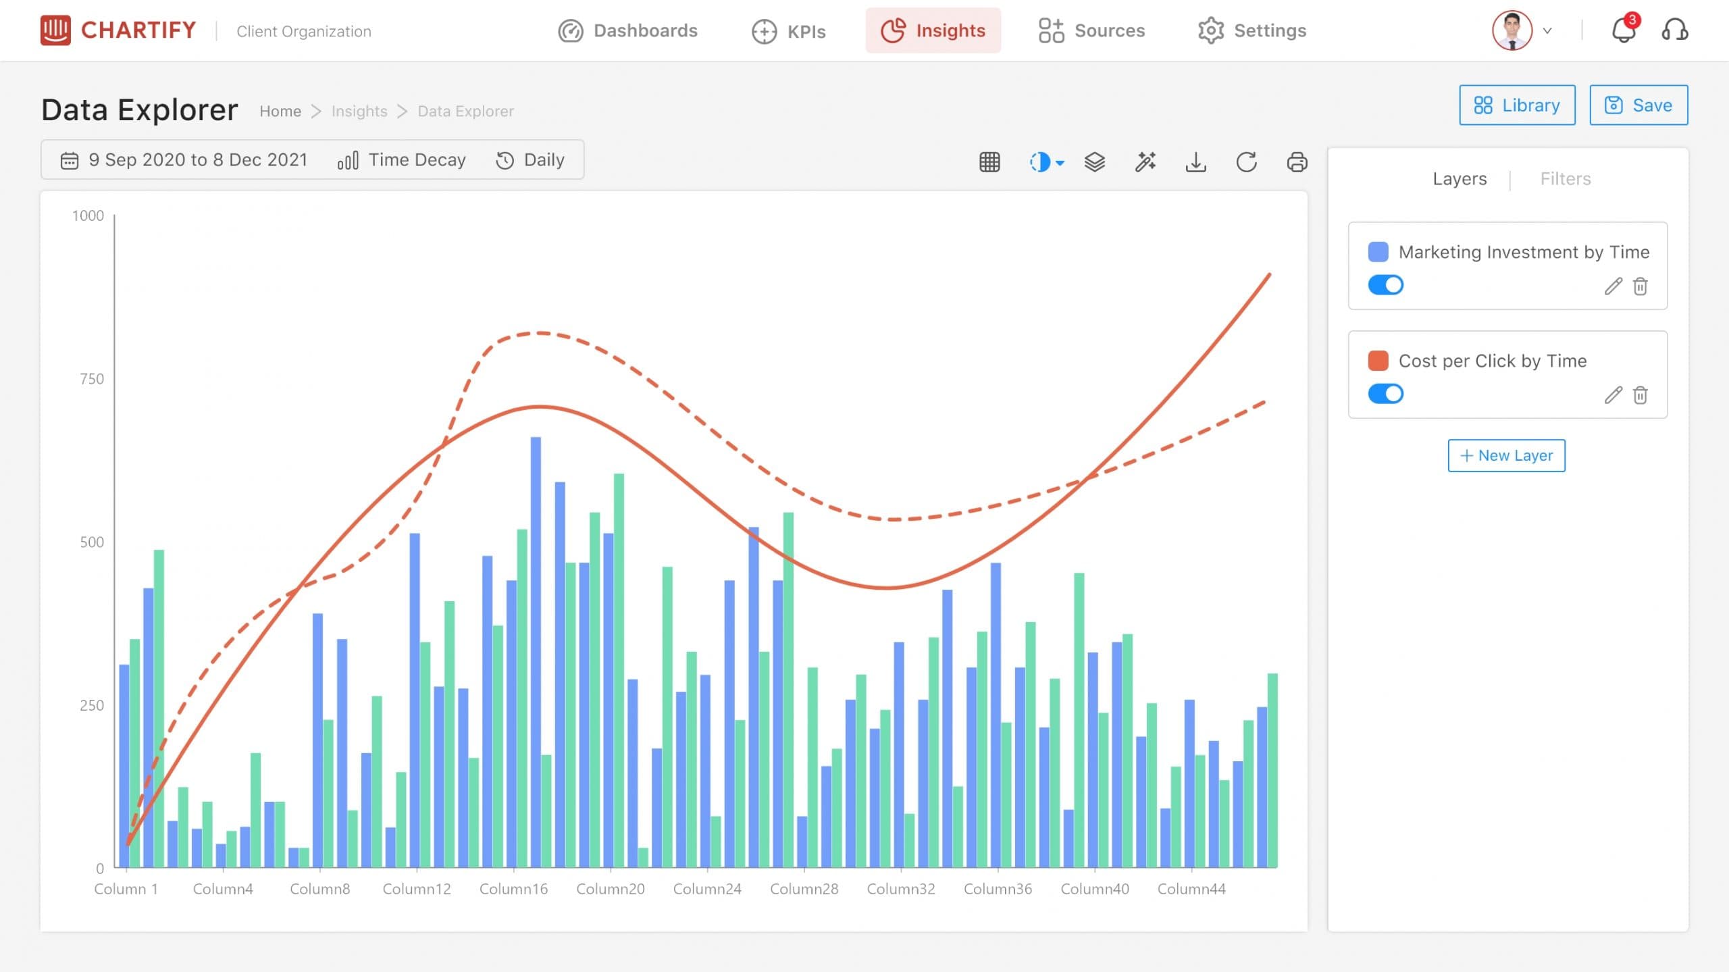Click the magic wand icon
This screenshot has width=1729, height=972.
point(1145,162)
